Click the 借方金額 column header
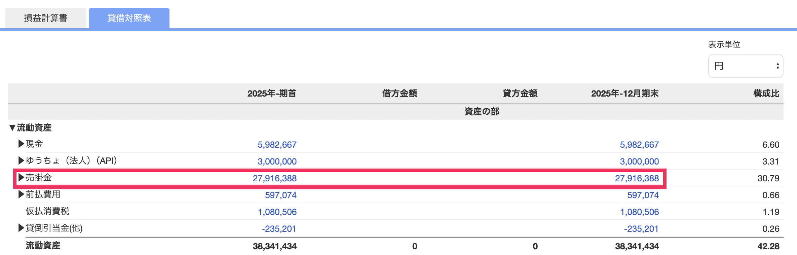This screenshot has height=255, width=797. [400, 94]
